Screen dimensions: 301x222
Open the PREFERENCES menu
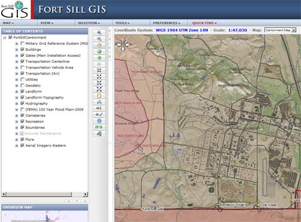(x=167, y=23)
